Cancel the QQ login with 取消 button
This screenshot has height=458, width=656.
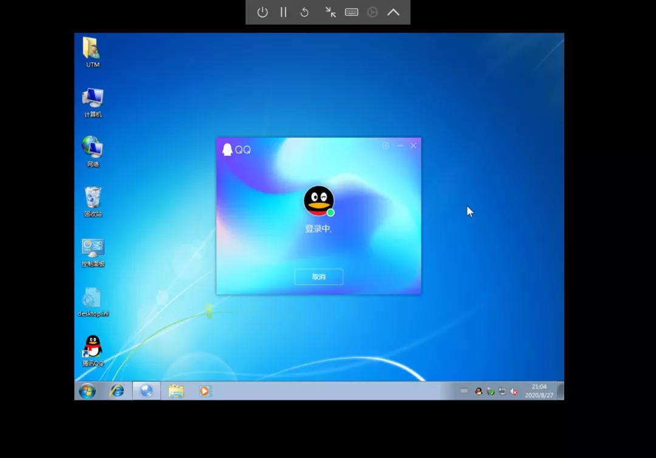pos(318,276)
